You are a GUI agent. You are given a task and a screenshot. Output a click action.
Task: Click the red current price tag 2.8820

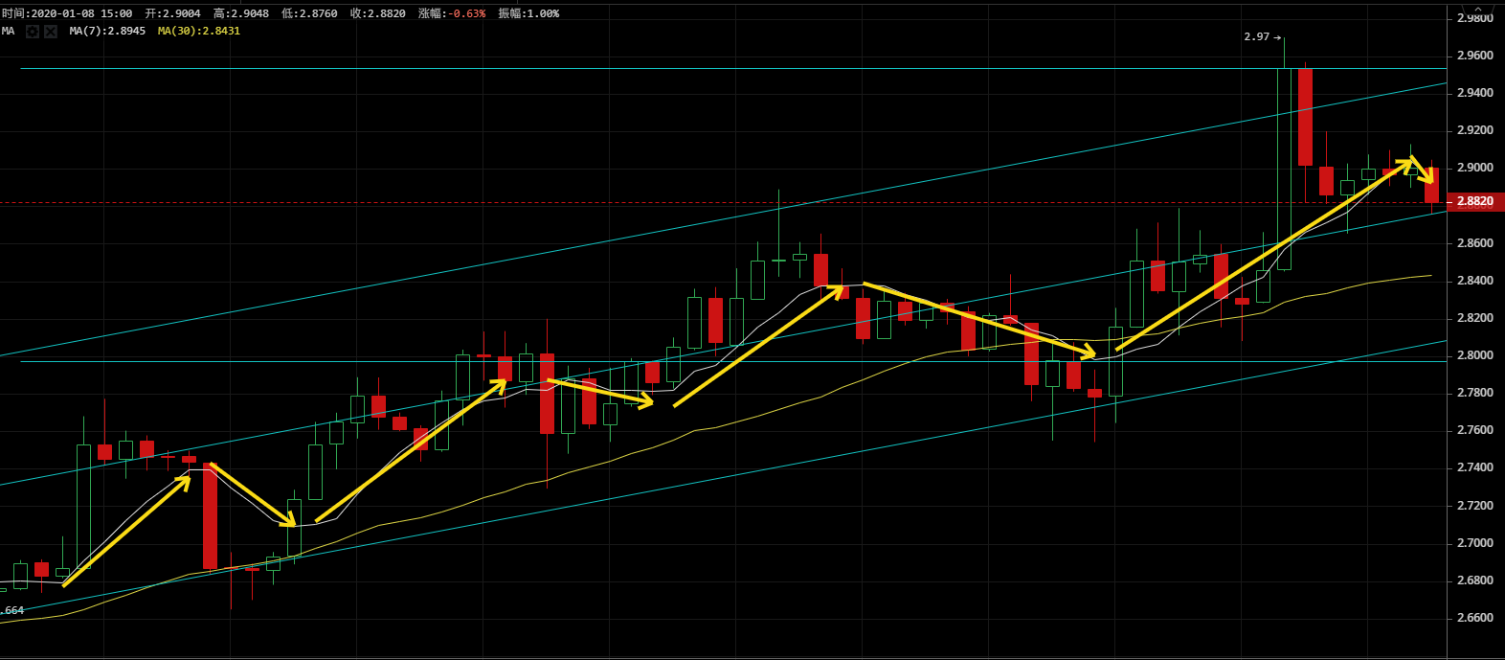pos(1475,201)
